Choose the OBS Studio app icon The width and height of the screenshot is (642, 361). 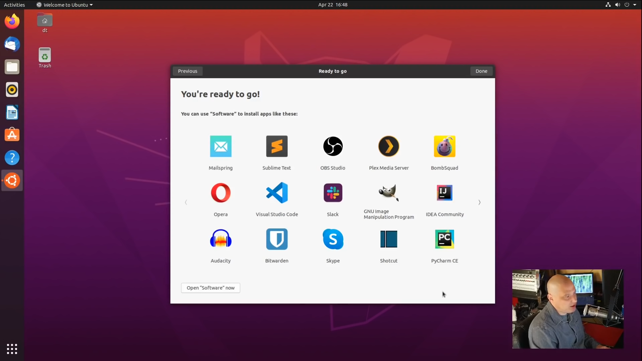[333, 146]
